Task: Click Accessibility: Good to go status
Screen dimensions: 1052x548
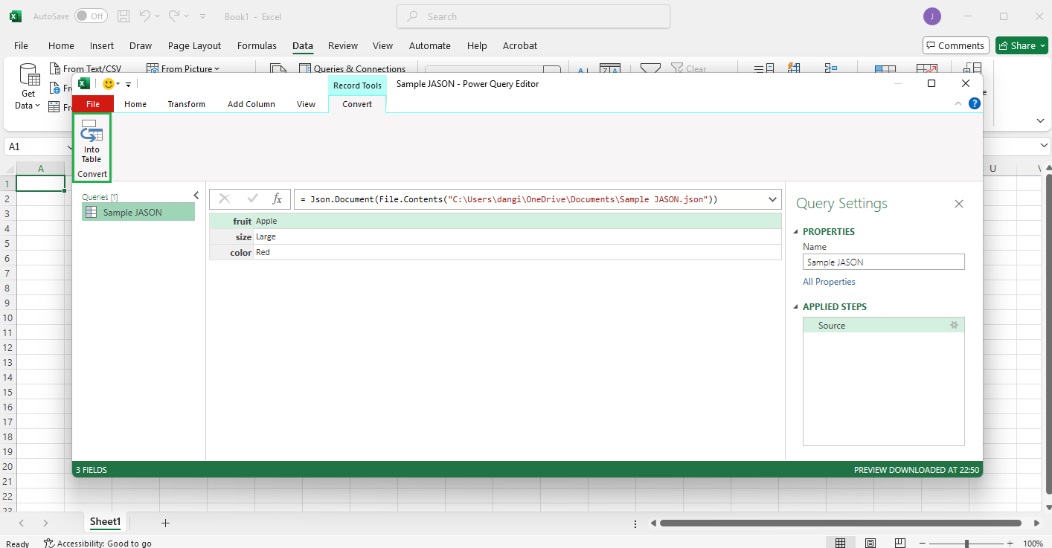Action: tap(97, 543)
